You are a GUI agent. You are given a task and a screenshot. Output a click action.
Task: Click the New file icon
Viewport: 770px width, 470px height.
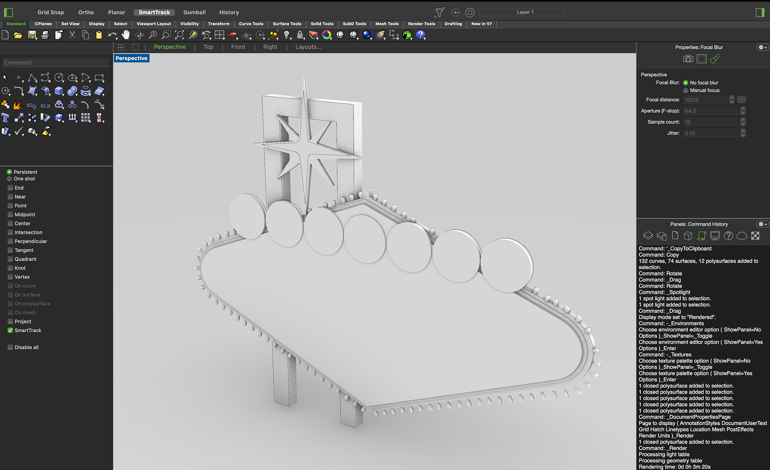(x=5, y=35)
